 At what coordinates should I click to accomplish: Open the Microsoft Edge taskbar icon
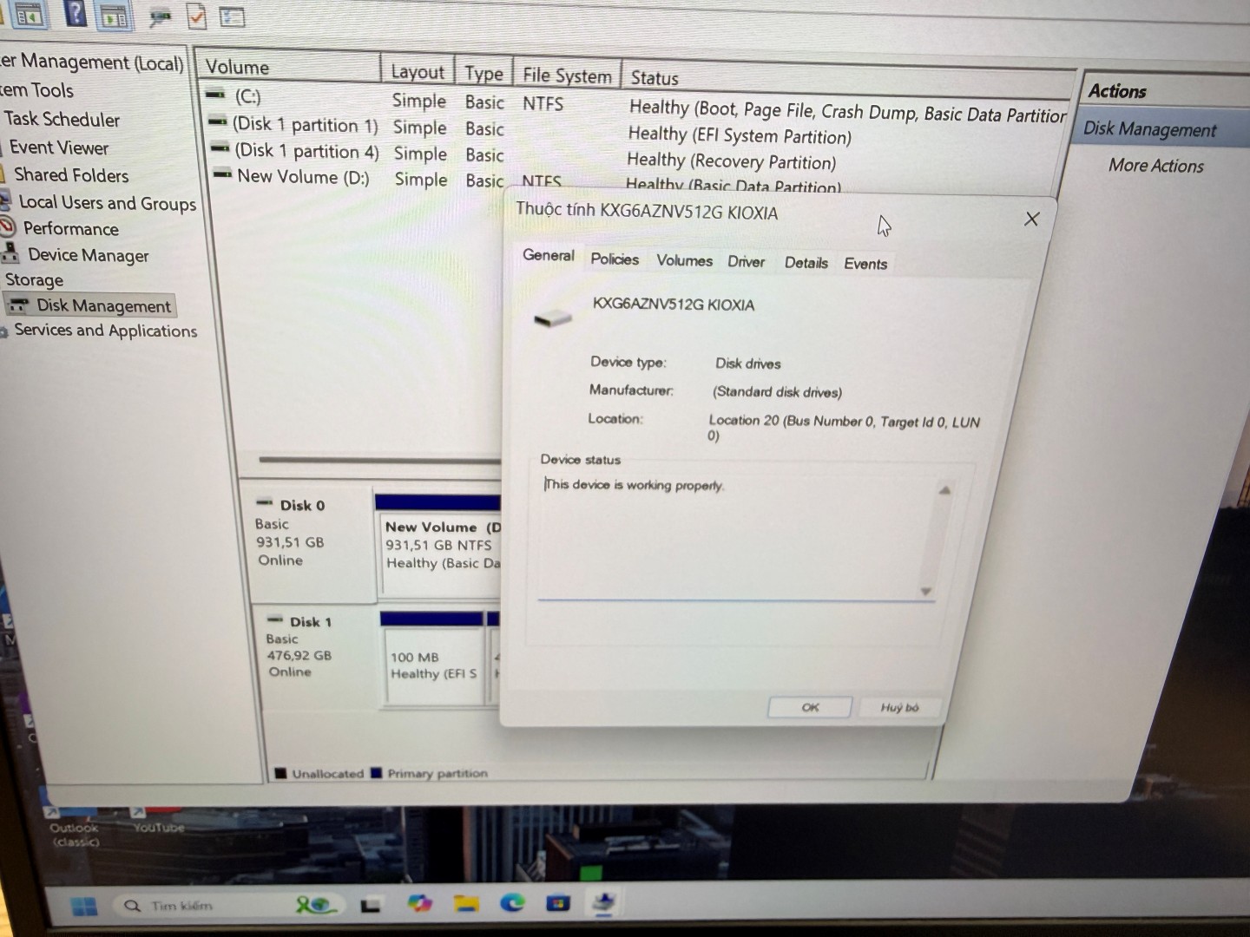512,903
